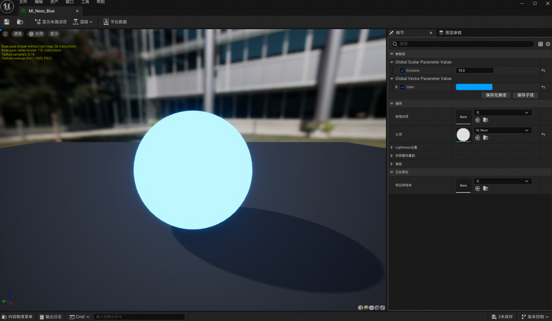Use selected asset for 预览网格体
The width and height of the screenshot is (552, 321).
[x=478, y=188]
